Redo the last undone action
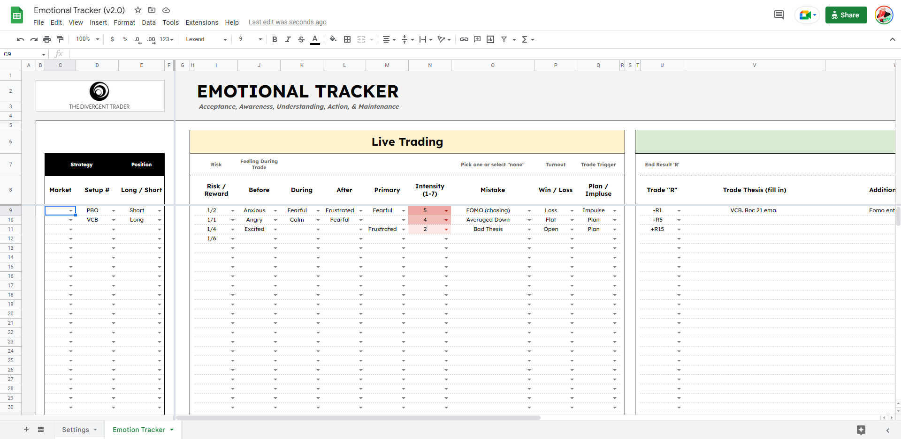Viewport: 901px width, 439px height. [x=34, y=39]
